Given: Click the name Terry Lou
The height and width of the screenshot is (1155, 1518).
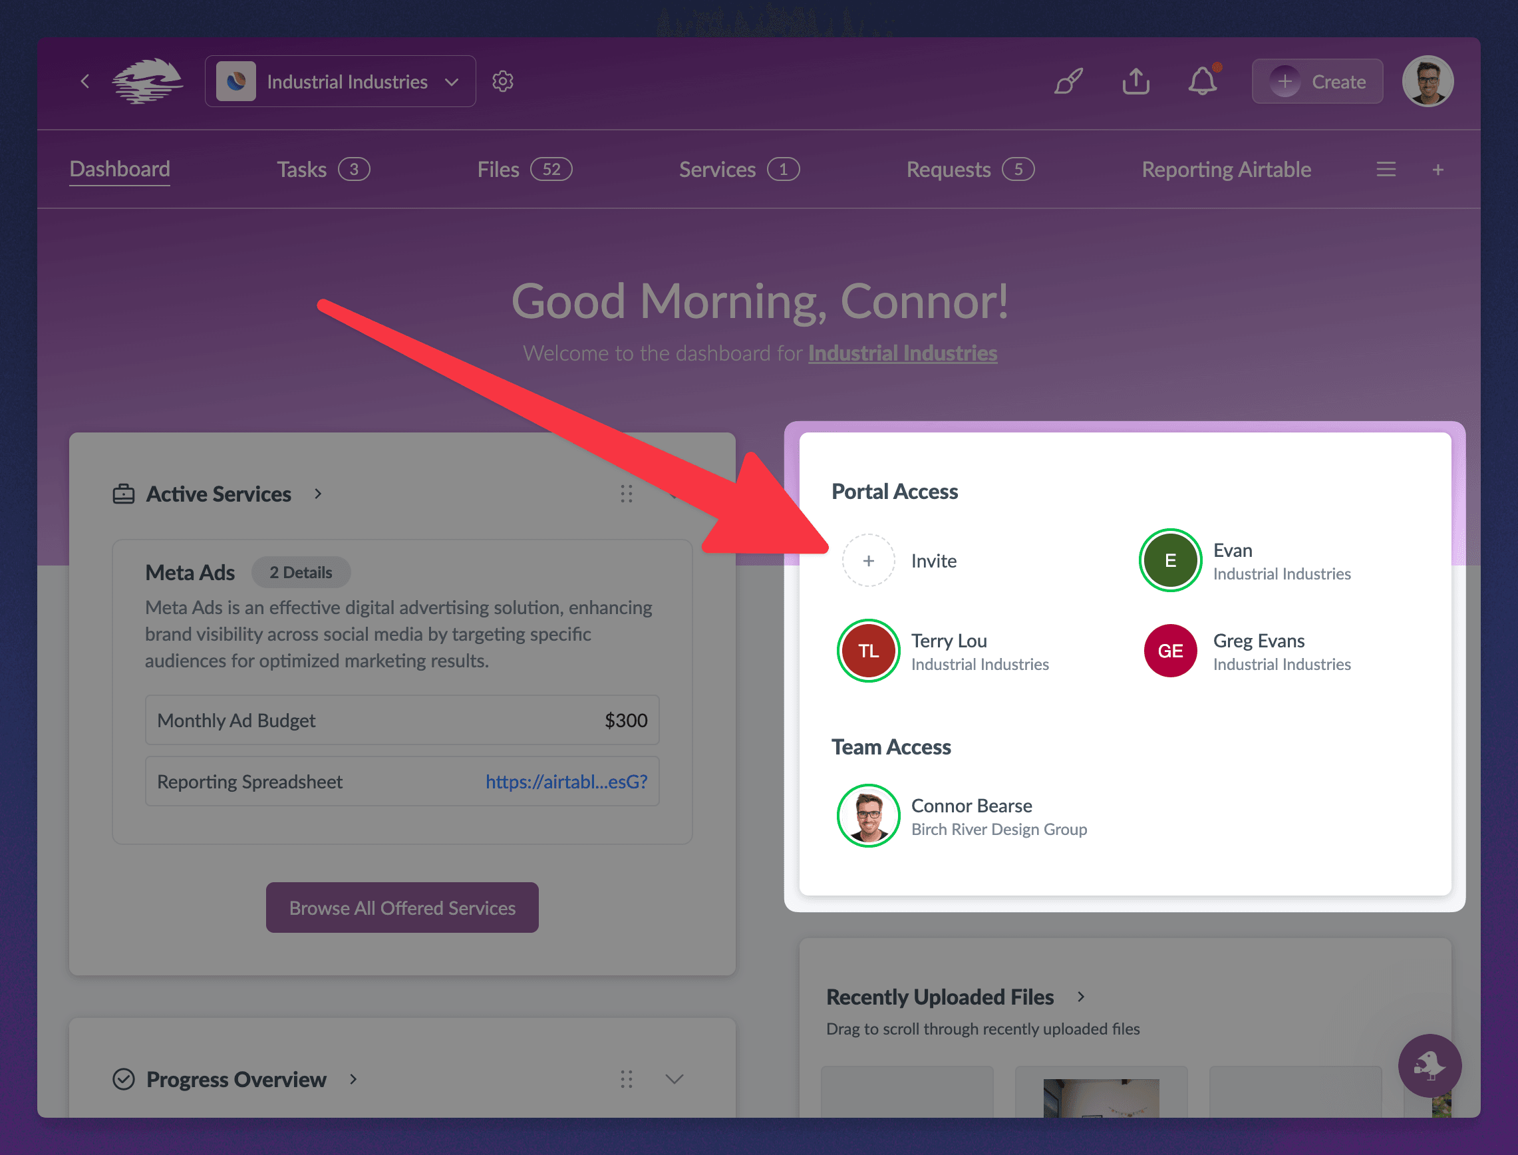Looking at the screenshot, I should (x=949, y=641).
